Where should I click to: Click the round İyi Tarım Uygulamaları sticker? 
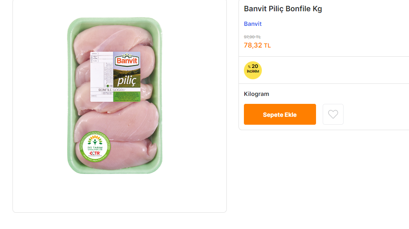tap(94, 147)
